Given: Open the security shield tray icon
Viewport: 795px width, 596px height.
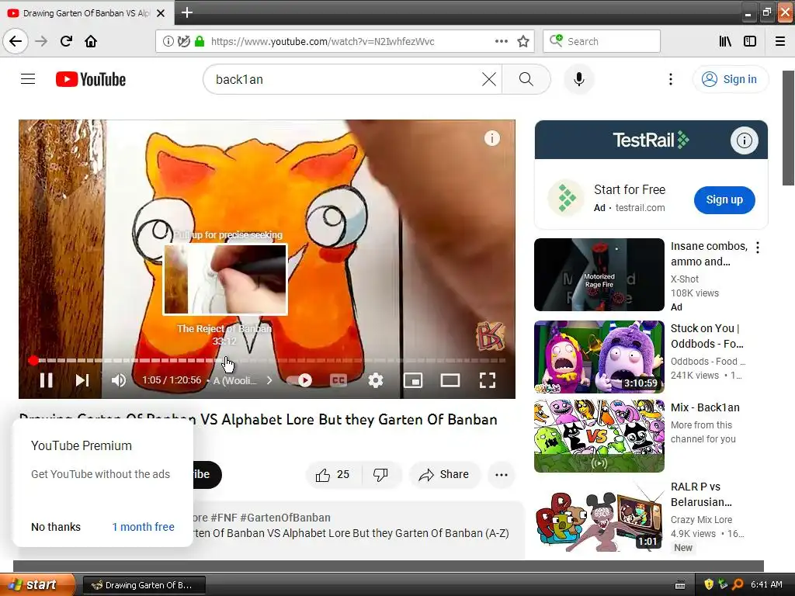Looking at the screenshot, I should [x=709, y=584].
